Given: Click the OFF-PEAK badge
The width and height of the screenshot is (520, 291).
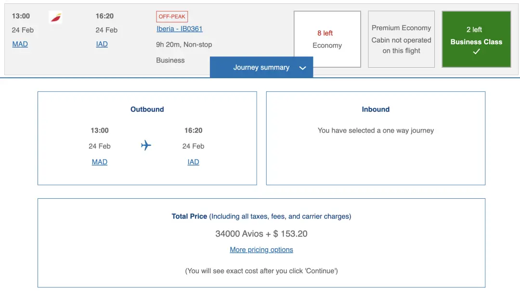Looking at the screenshot, I should coord(172,17).
